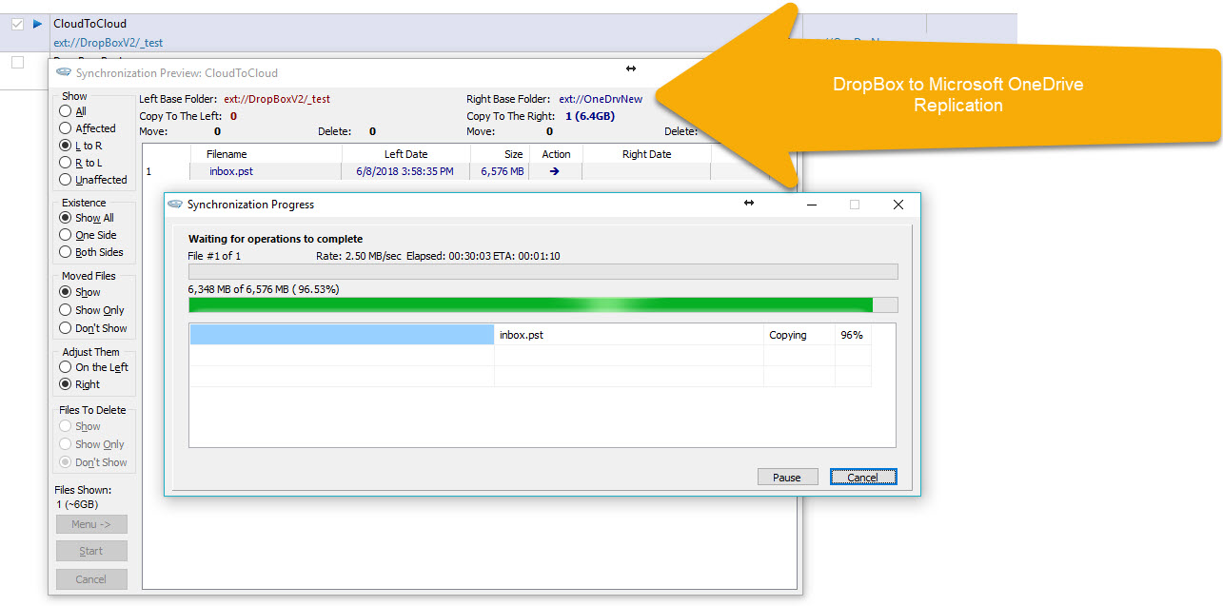
Task: Click the CloudToCloud profile name
Action: (89, 24)
